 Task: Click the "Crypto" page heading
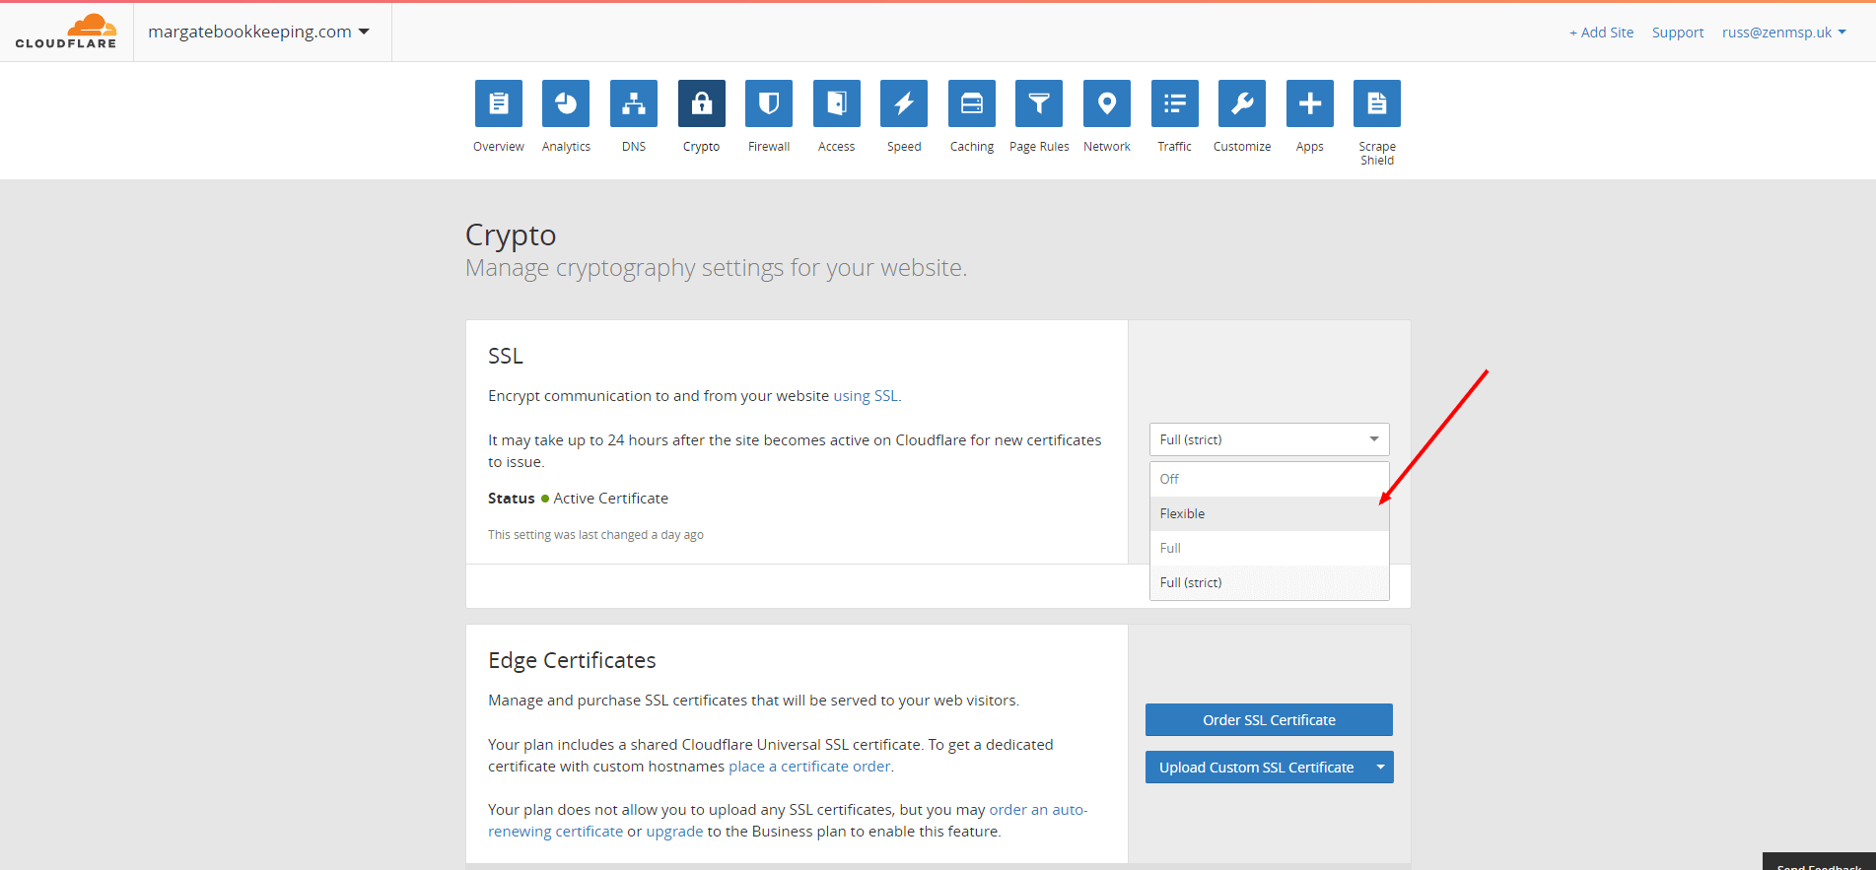pos(511,235)
